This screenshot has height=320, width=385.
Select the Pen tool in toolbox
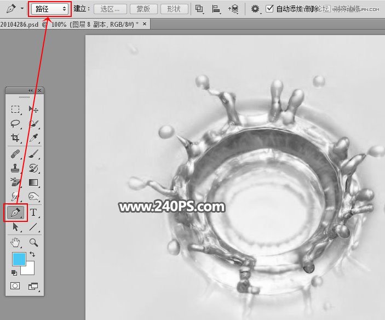pos(16,213)
